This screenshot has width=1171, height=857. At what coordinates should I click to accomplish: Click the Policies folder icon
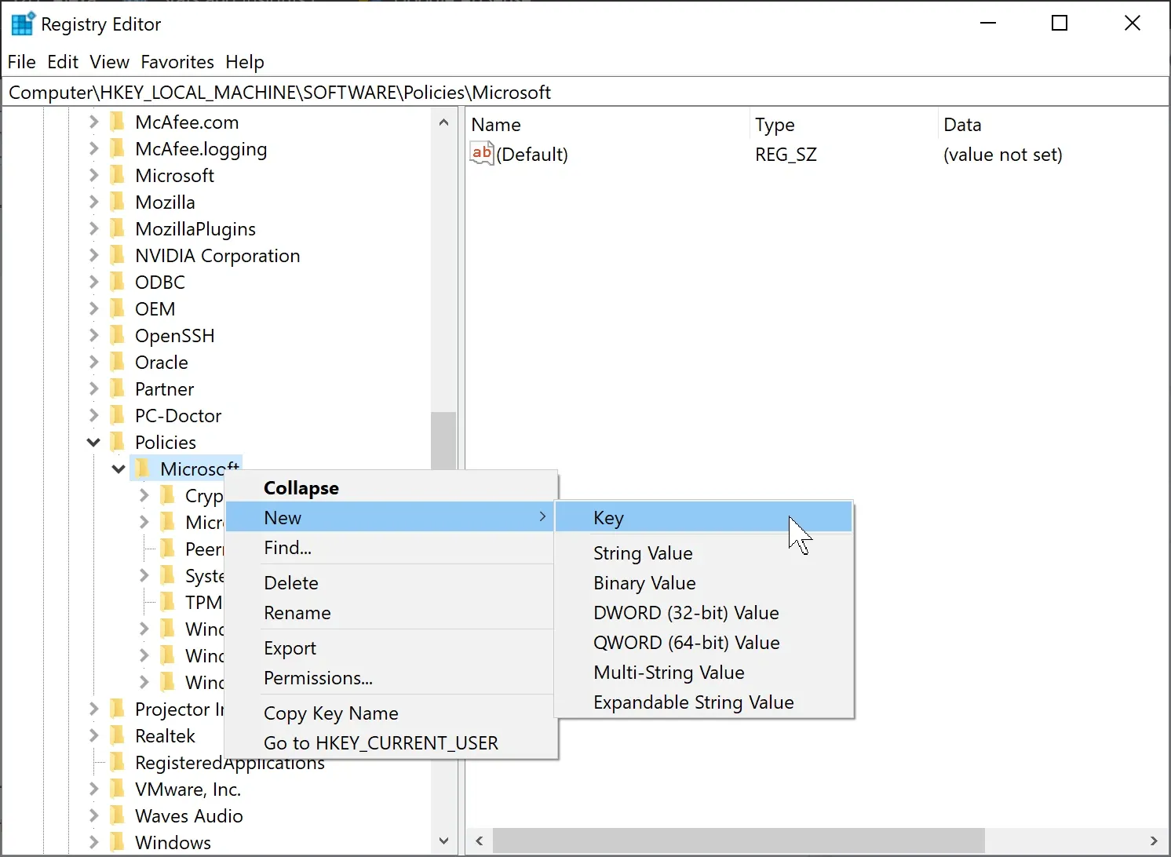coord(118,442)
